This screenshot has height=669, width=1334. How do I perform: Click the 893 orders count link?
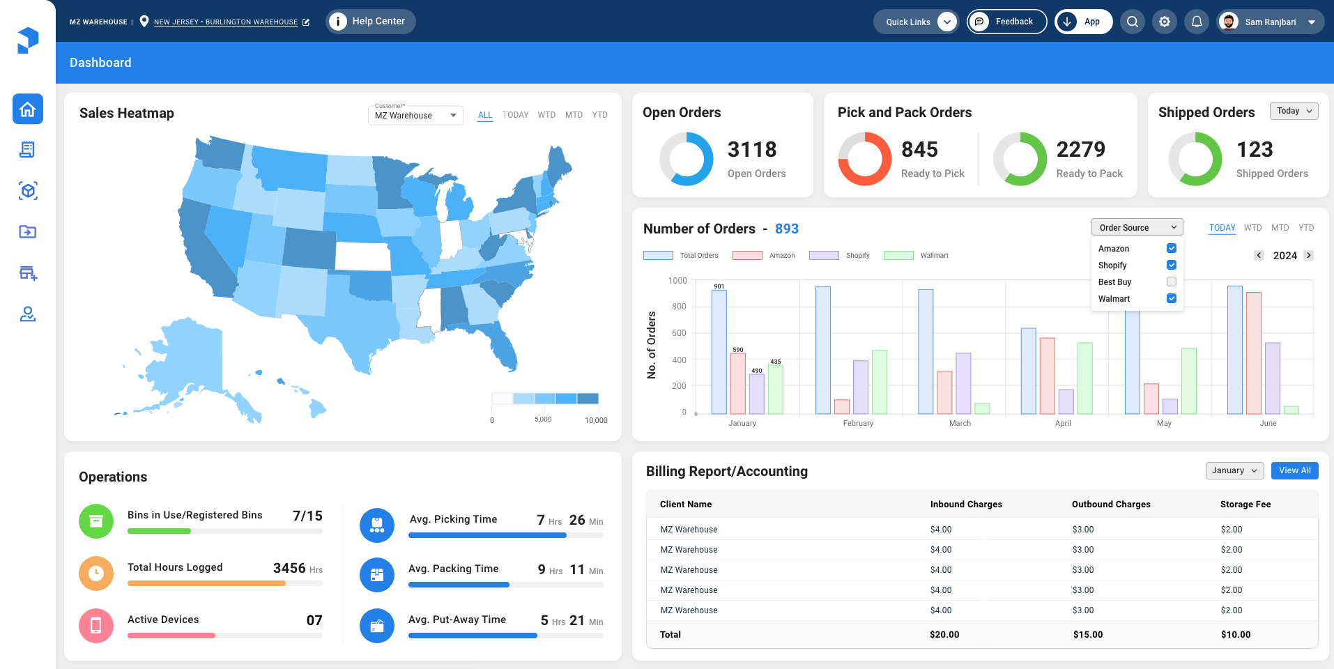pyautogui.click(x=787, y=229)
